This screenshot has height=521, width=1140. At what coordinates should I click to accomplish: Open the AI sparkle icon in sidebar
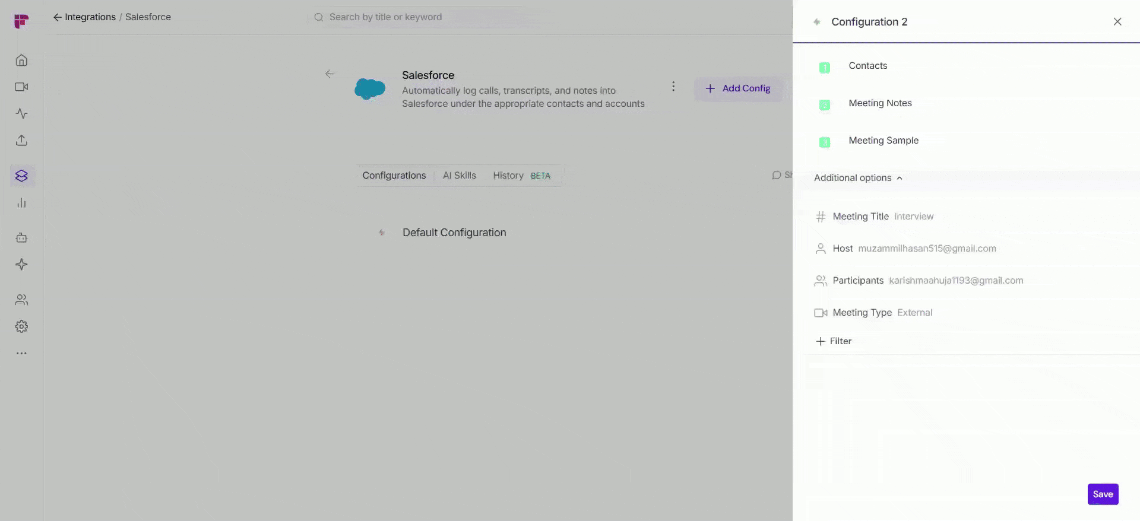click(x=21, y=265)
